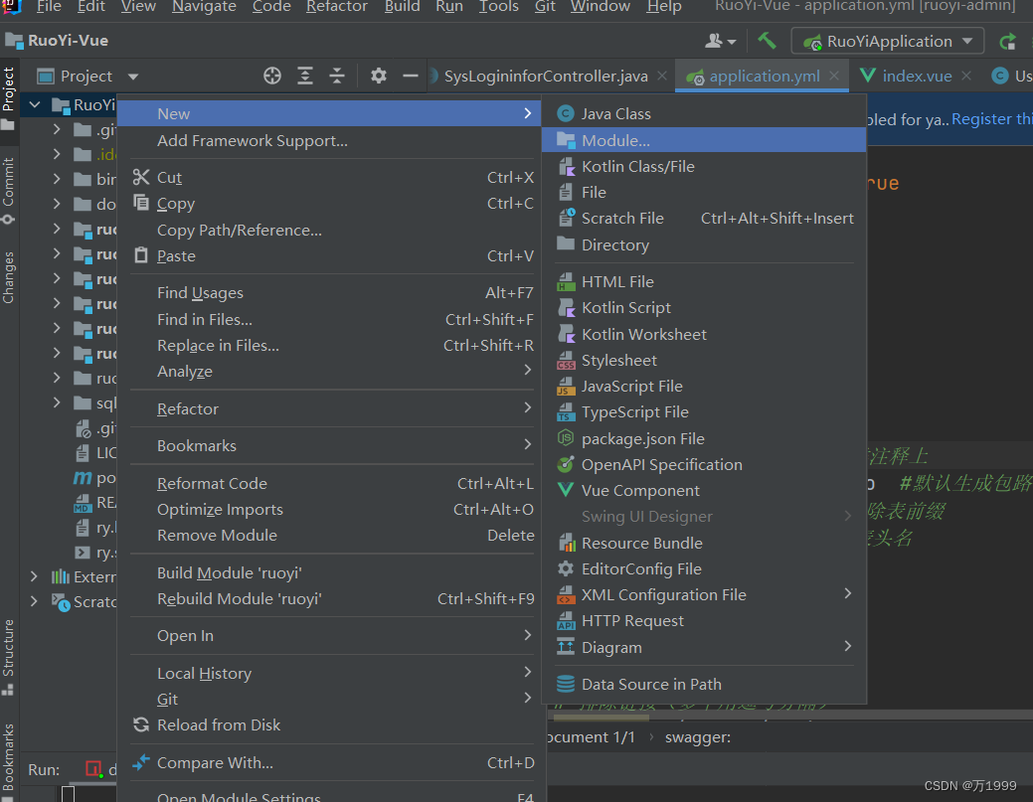The image size is (1033, 802).
Task: Open Project panel settings gear
Action: [378, 76]
